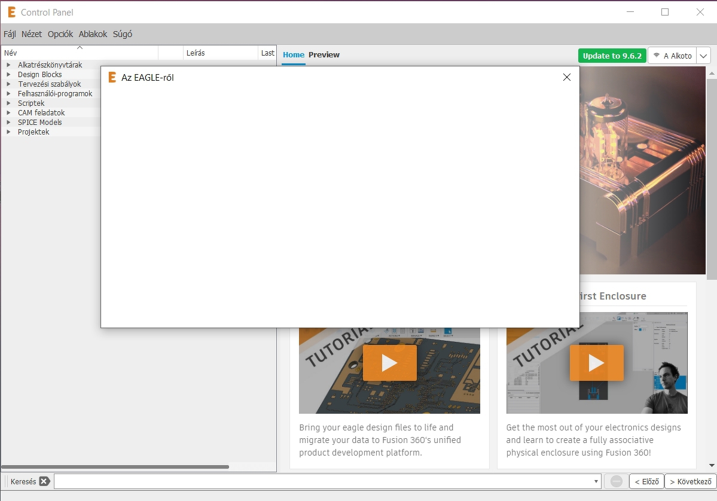The width and height of the screenshot is (717, 501).
Task: Close the Az EAGLE-ről dialog
Action: tap(566, 77)
